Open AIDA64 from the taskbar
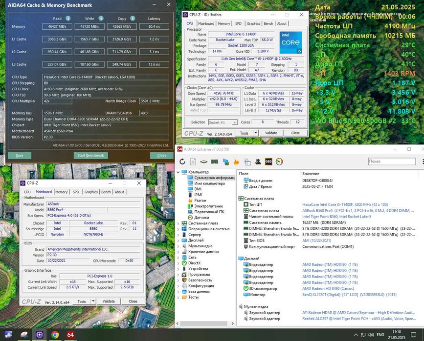The height and width of the screenshot is (341, 424). tap(70, 335)
